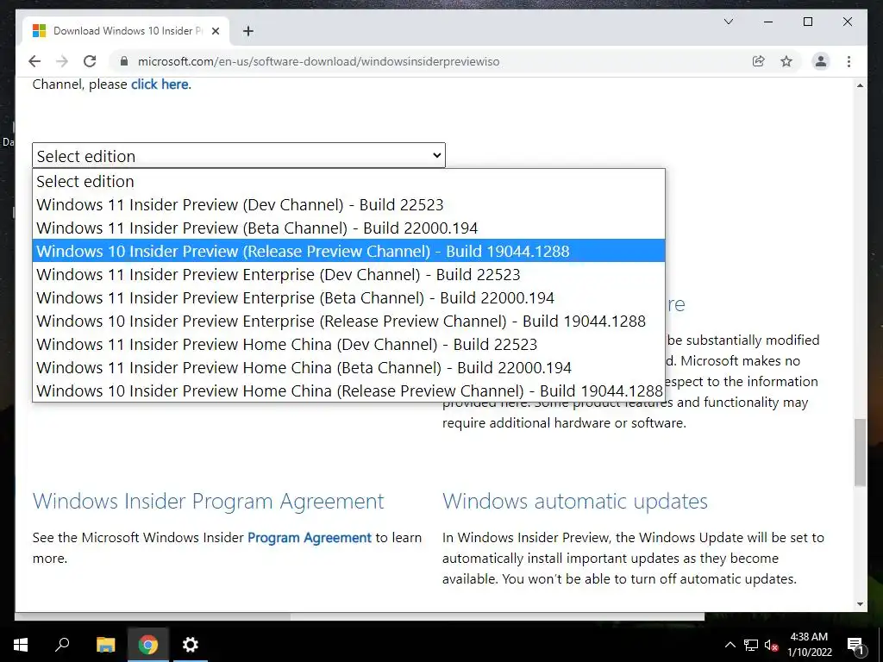883x662 pixels.
Task: Choose Windows 10 Enterprise Release Preview option
Action: tap(348, 321)
